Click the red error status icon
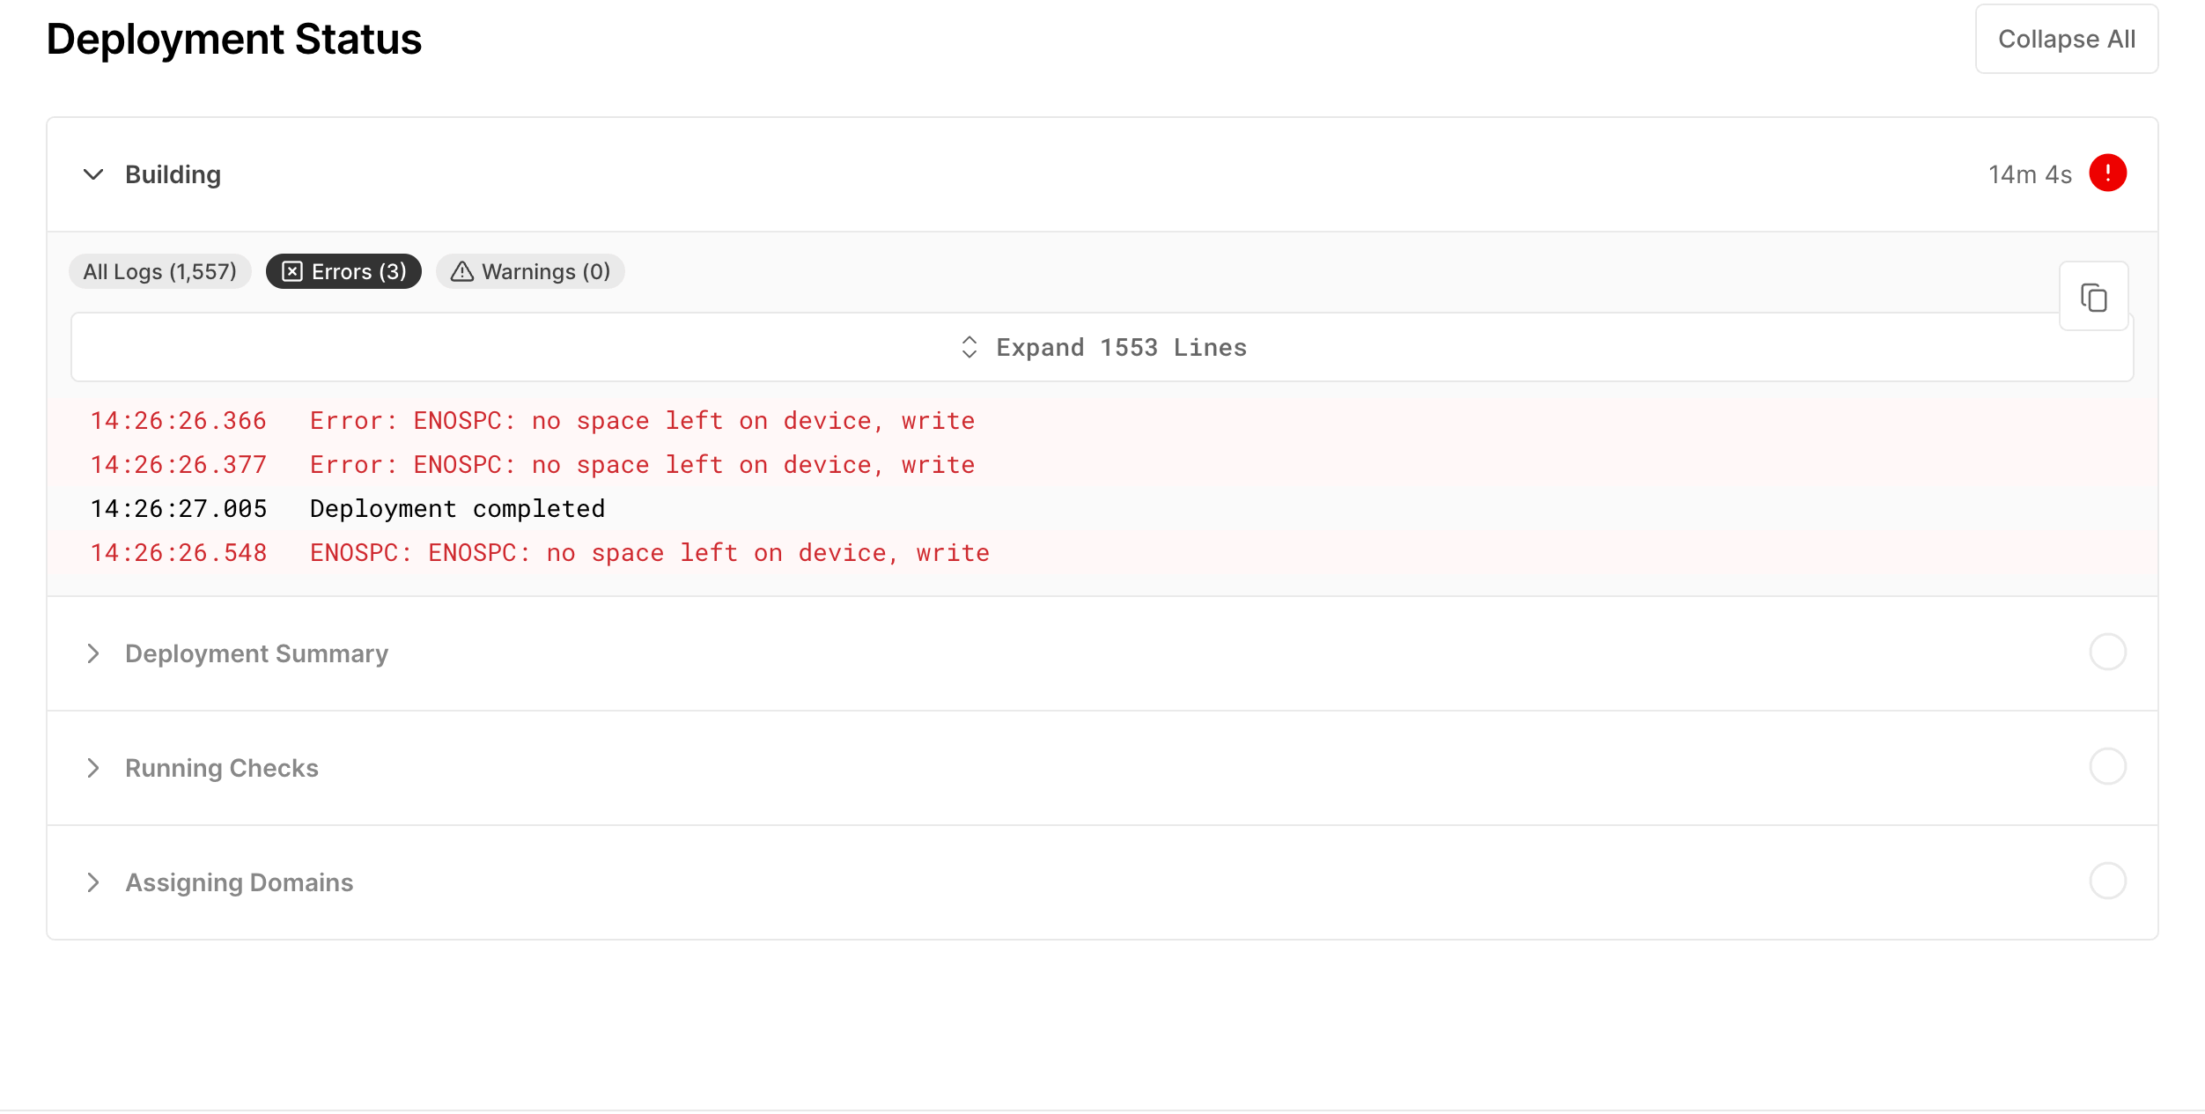The image size is (2205, 1114). (2107, 173)
